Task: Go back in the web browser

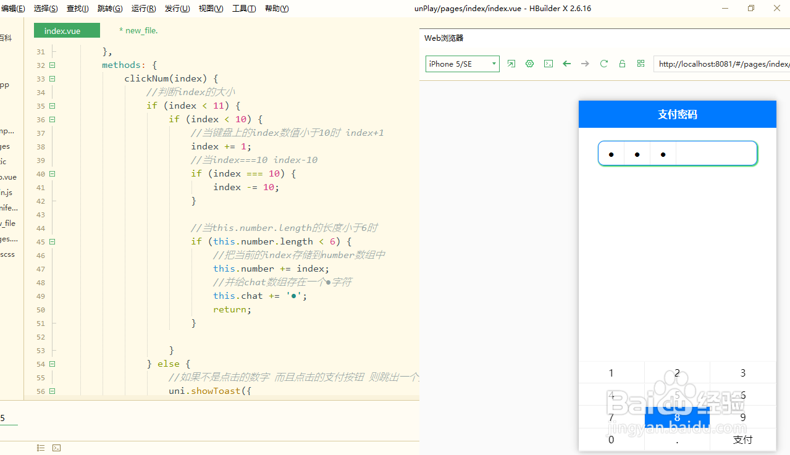Action: point(566,64)
